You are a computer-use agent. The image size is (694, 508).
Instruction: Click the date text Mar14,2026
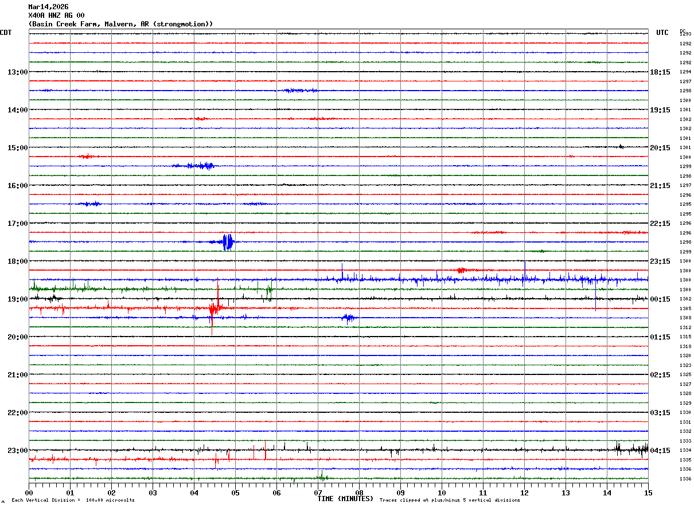point(48,7)
